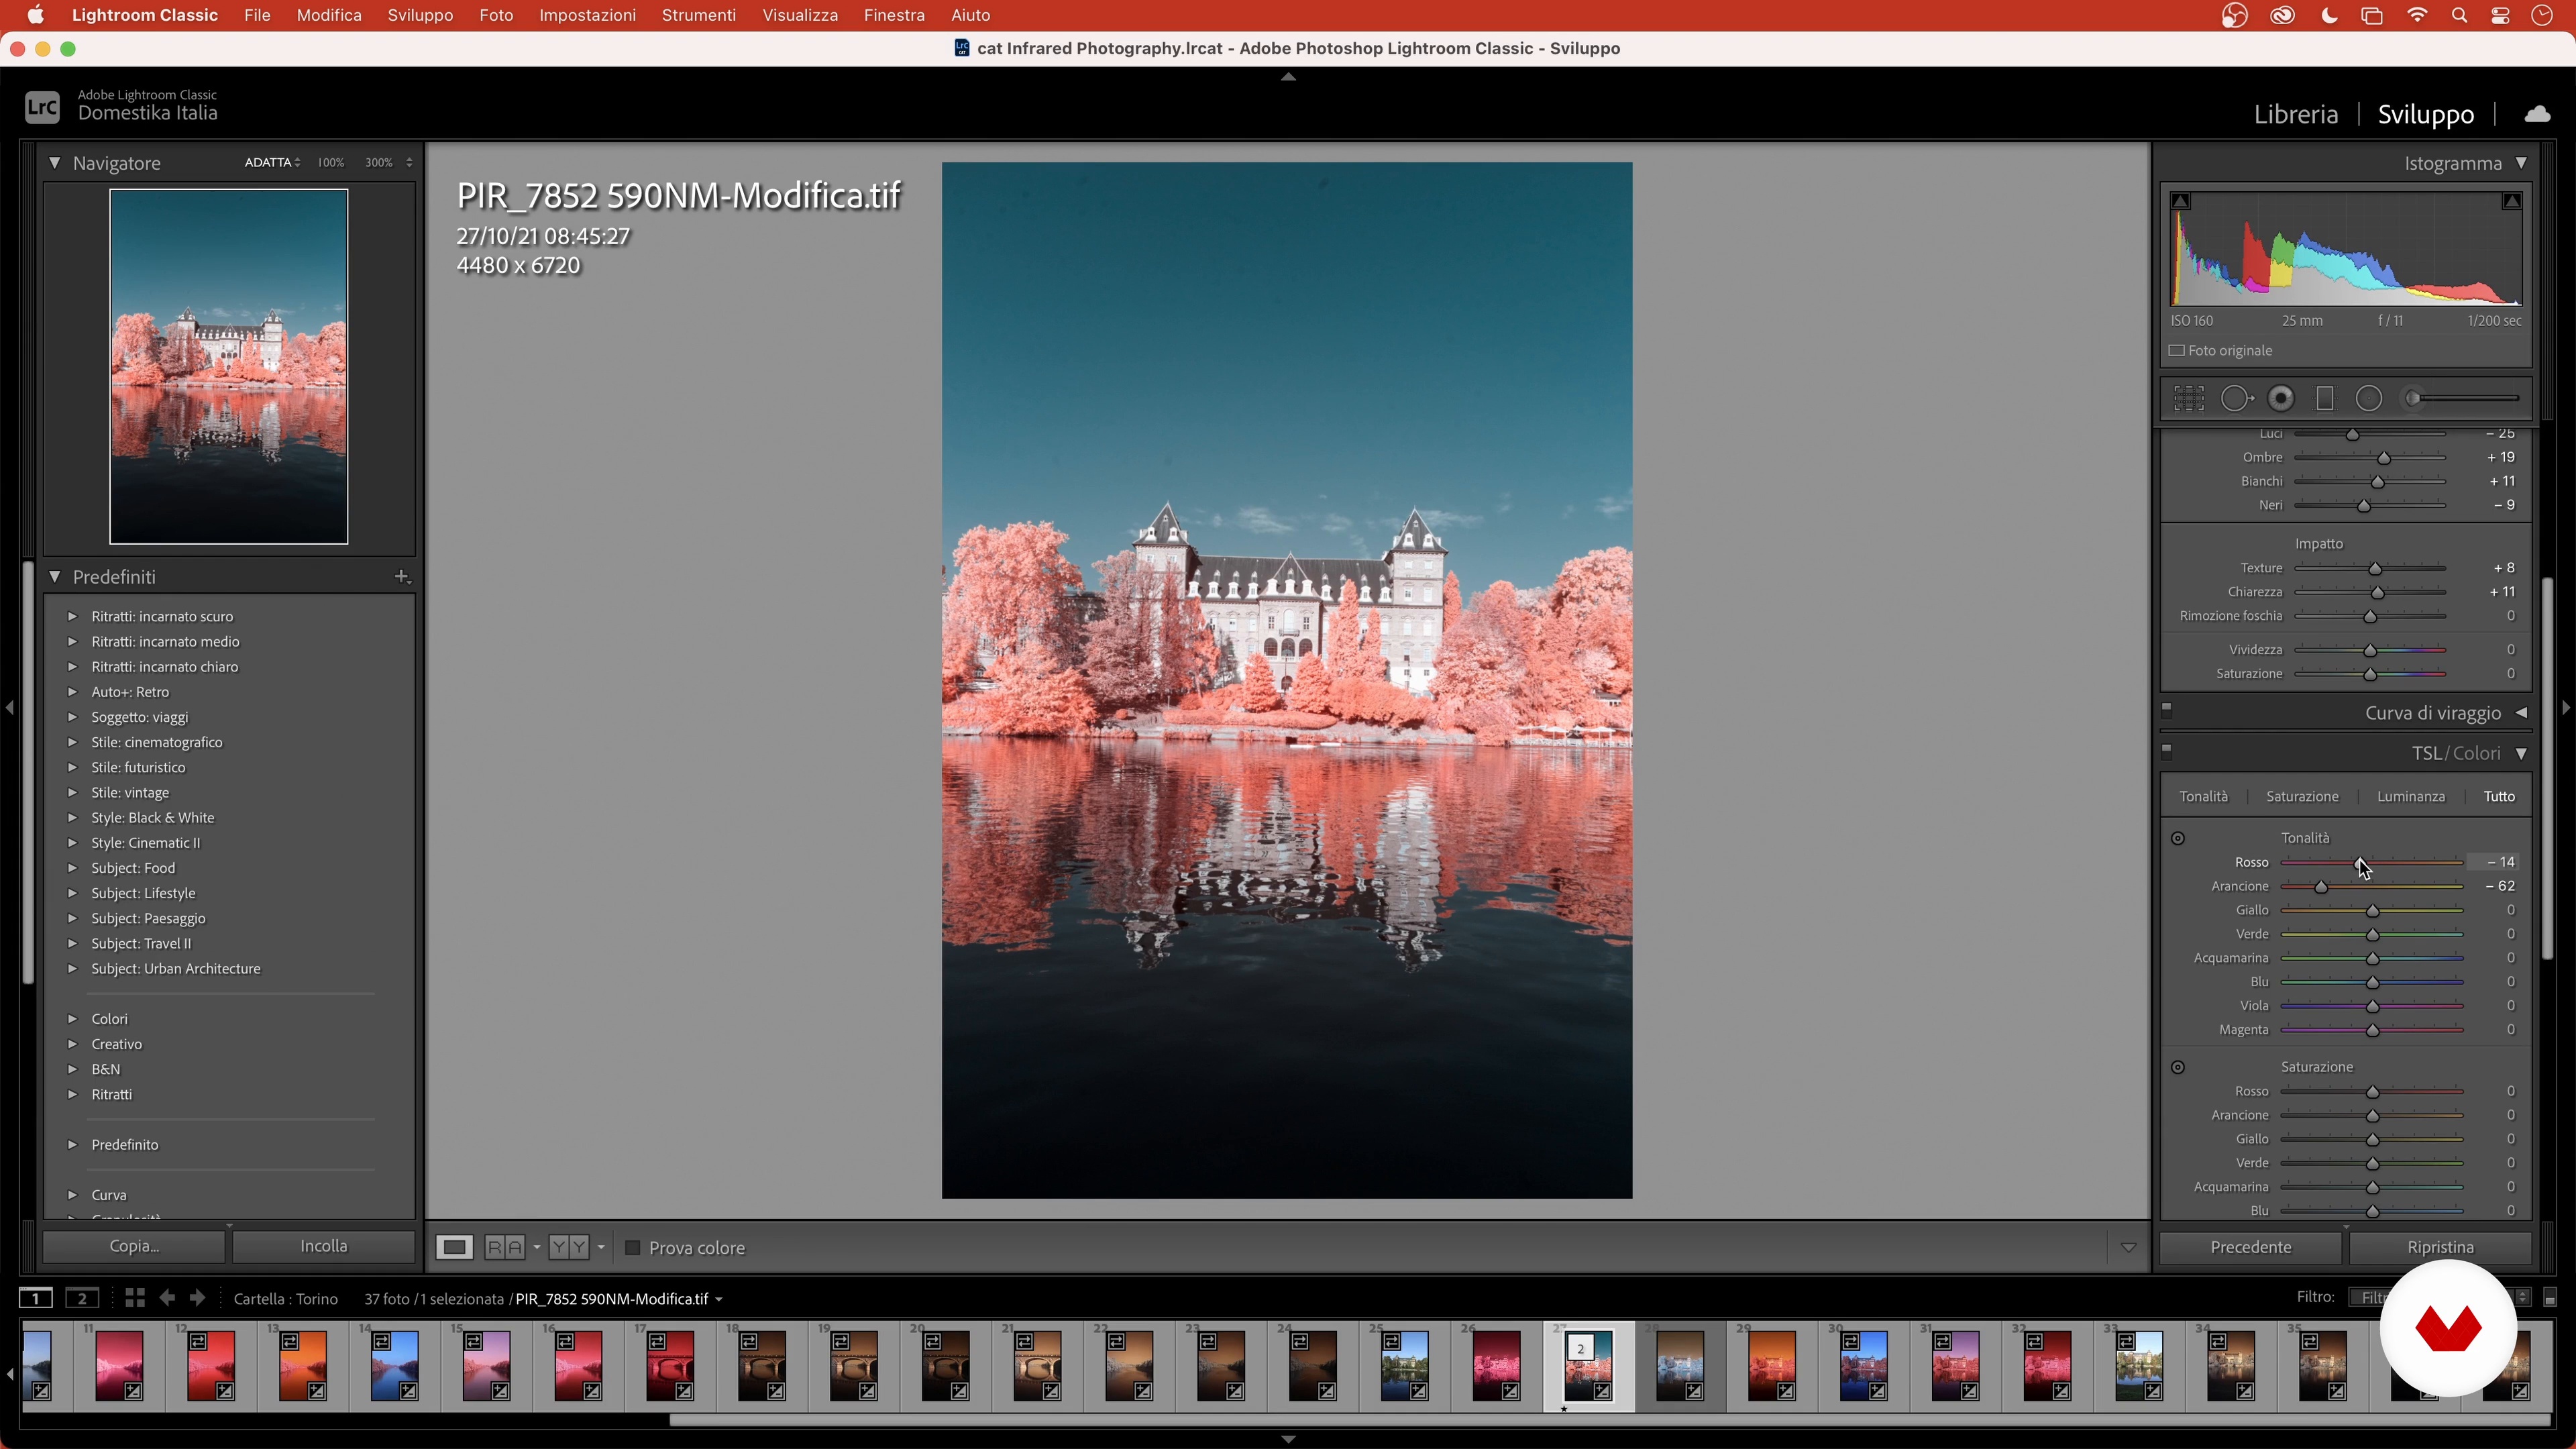The image size is (2576, 1449).
Task: Click the Copia... button
Action: (134, 1246)
